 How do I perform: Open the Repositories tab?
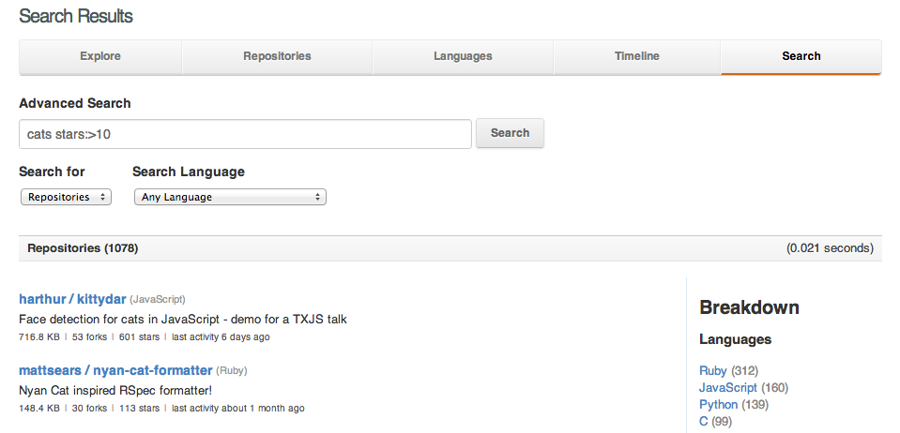pyautogui.click(x=277, y=56)
